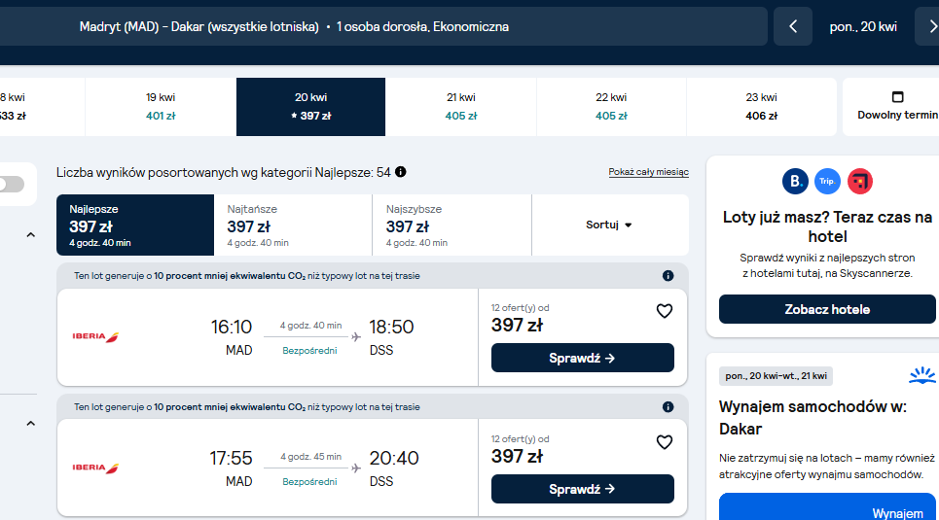Choose the 19 kwi date at 401 zł
Image resolution: width=939 pixels, height=520 pixels.
[x=161, y=107]
